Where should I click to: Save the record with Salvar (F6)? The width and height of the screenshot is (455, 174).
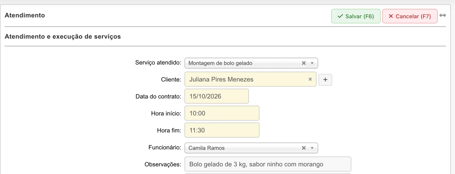[356, 16]
